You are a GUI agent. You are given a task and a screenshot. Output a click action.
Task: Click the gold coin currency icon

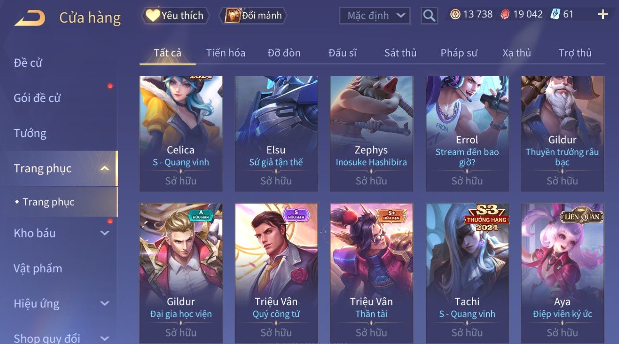click(x=455, y=14)
